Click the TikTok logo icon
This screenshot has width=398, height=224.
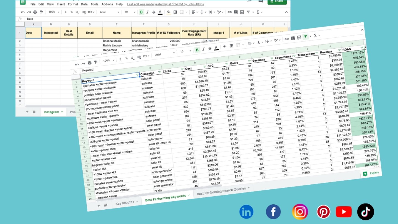(x=365, y=212)
